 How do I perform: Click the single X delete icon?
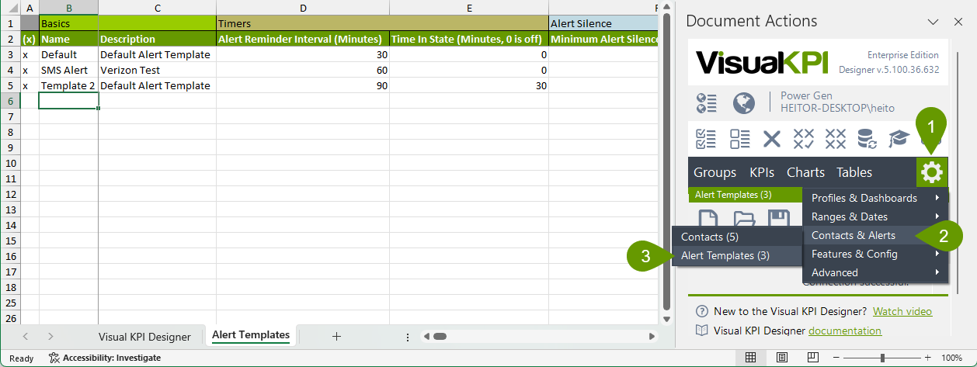[771, 139]
